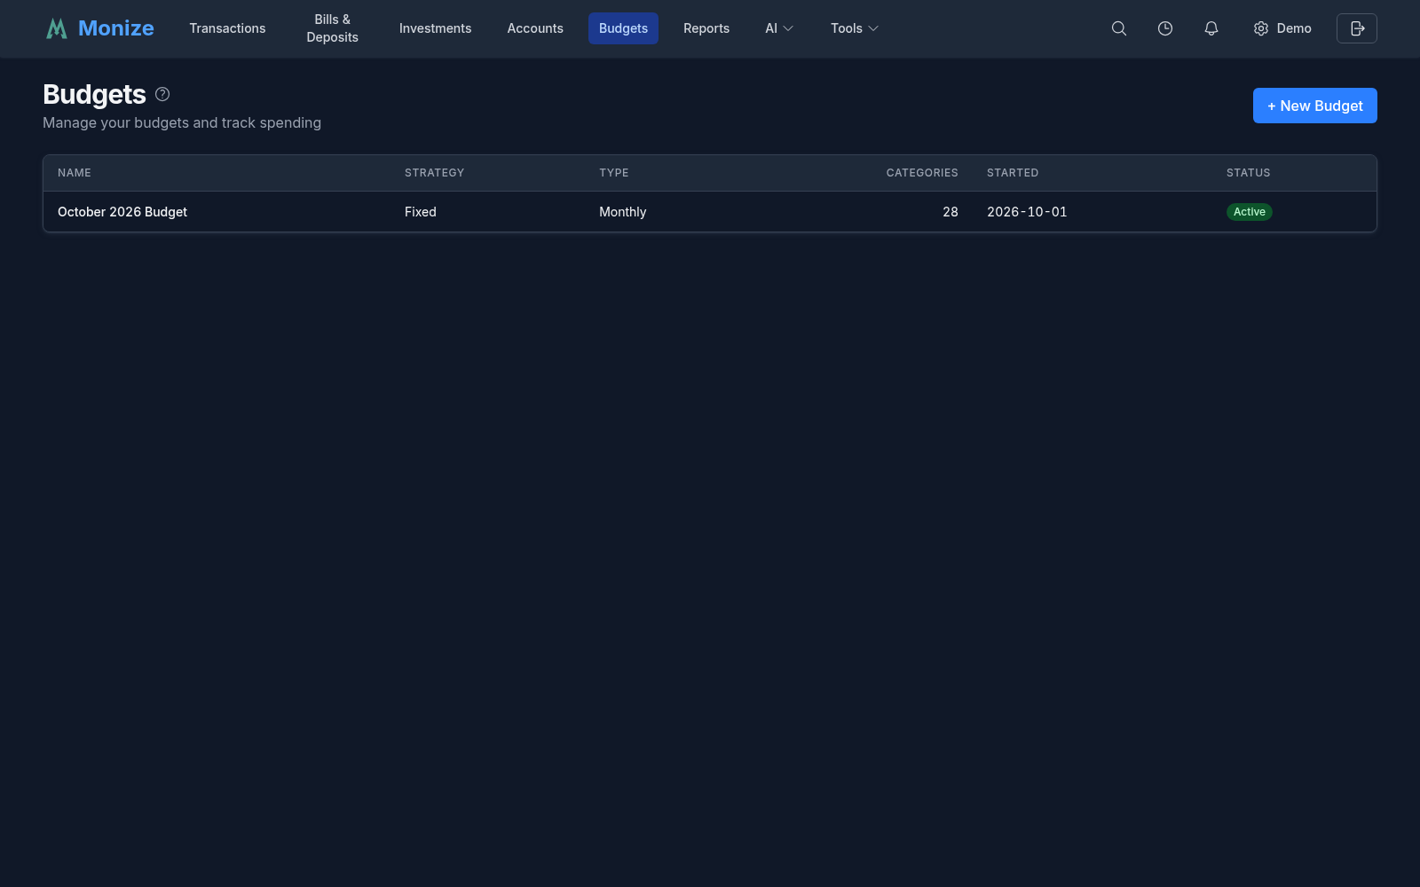Open the notifications bell icon
Viewport: 1420px width, 887px height.
pos(1211,28)
